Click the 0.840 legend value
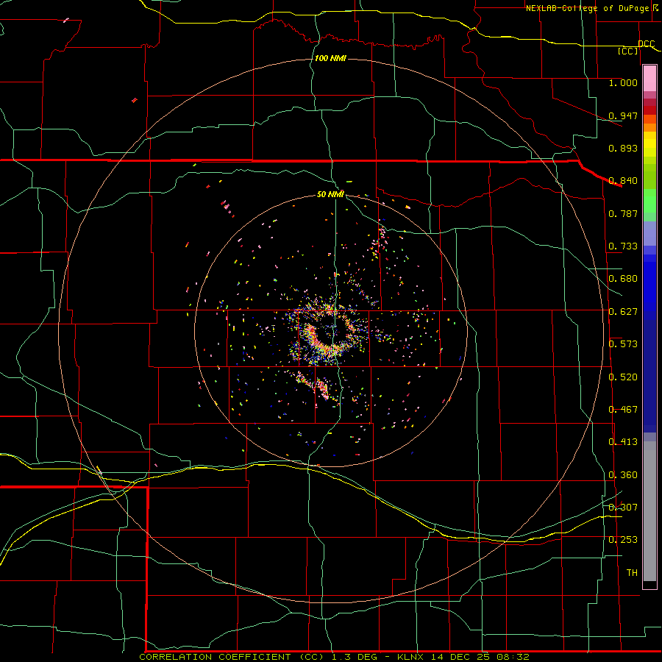The height and width of the screenshot is (662, 662). click(x=623, y=181)
